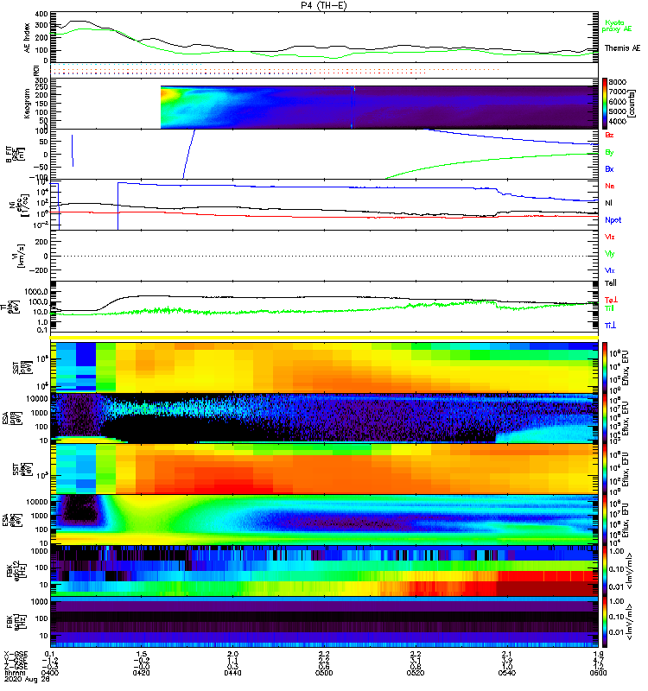The image size is (648, 691).
Task: Click the ESA electrons Eflux colorbar
Action: coord(605,520)
